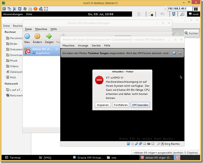The image size is (203, 163).
Task: Click the Fortfahren button in error dialog
Action: (121, 105)
